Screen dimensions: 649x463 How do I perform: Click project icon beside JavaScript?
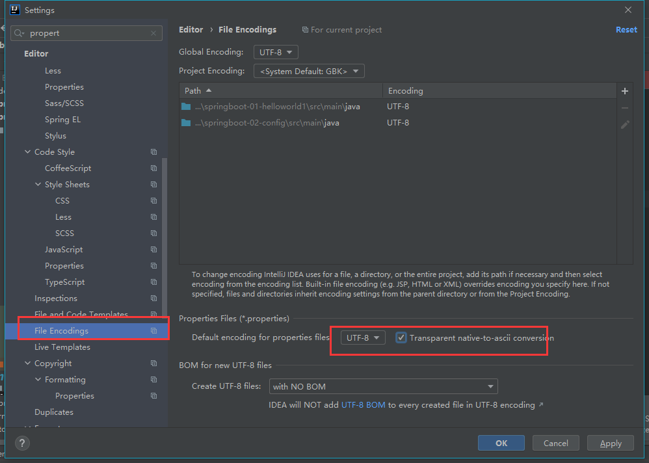tap(154, 250)
